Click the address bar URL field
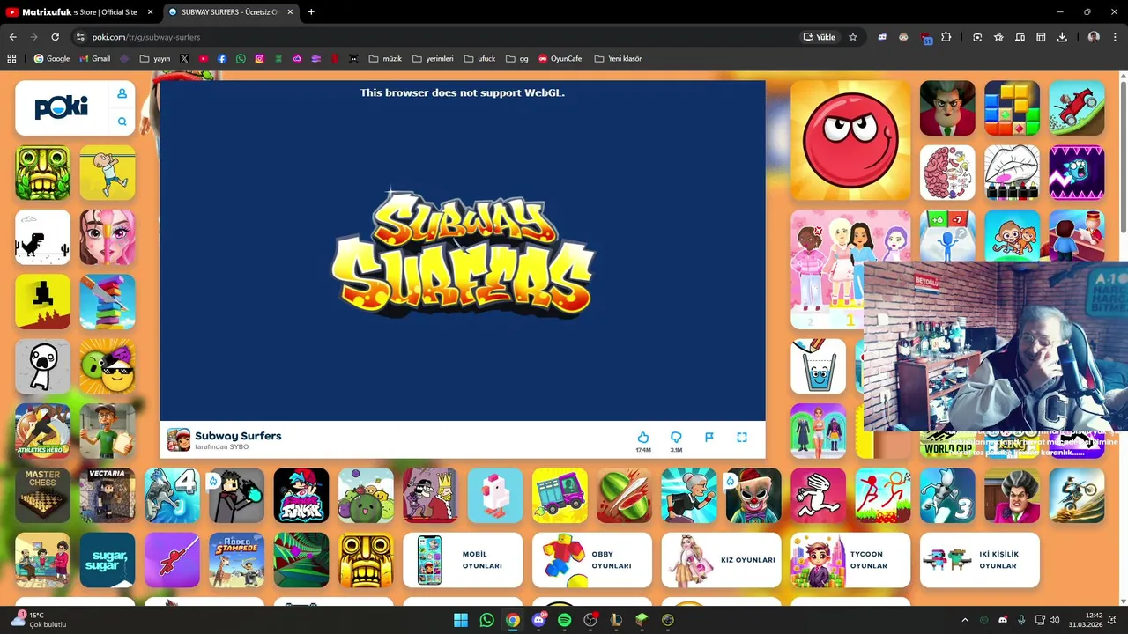1128x634 pixels. tap(432, 37)
